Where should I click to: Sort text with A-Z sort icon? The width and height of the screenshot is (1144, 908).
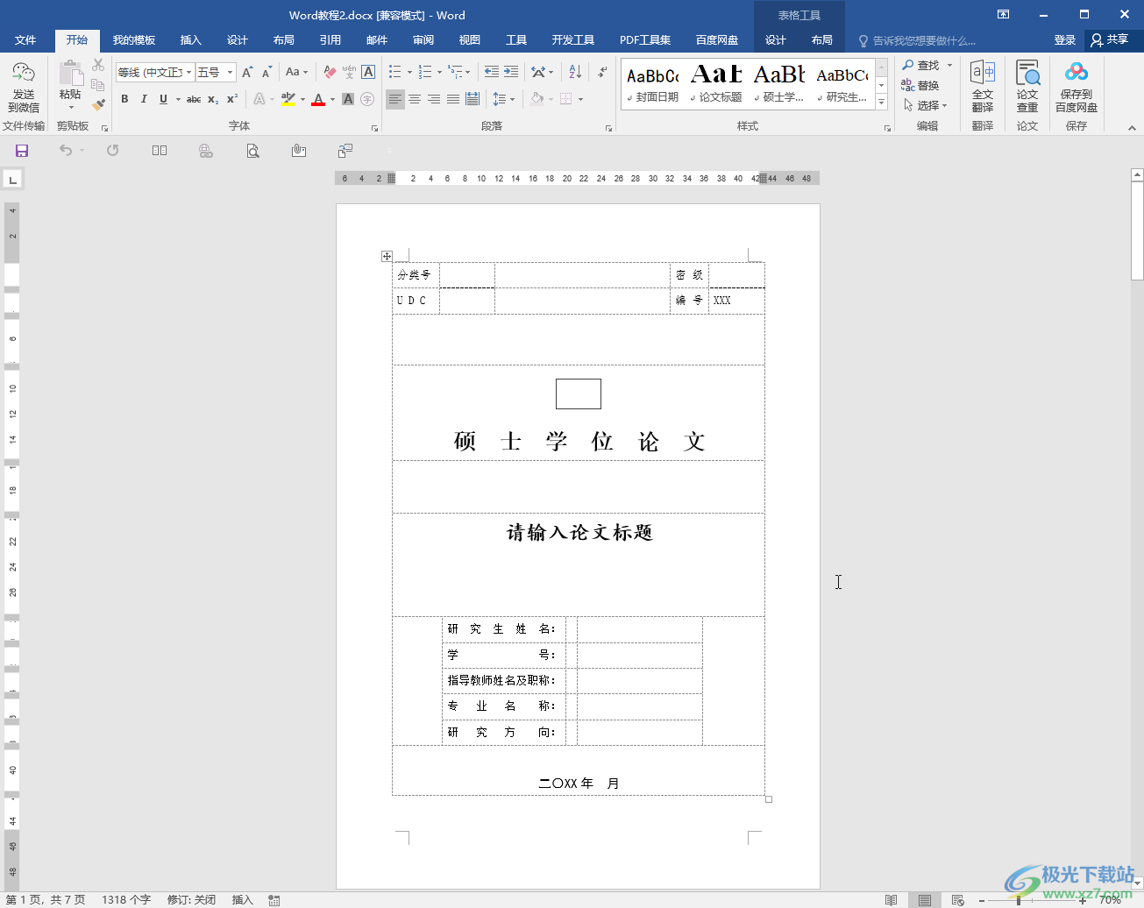tap(574, 72)
